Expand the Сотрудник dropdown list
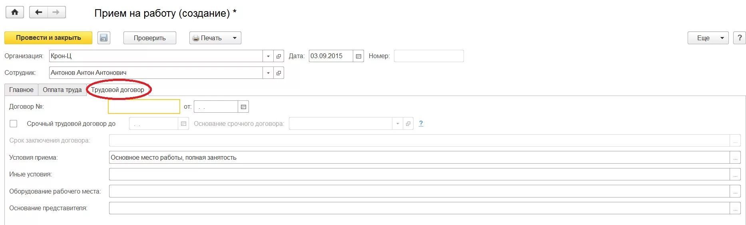 pyautogui.click(x=268, y=73)
